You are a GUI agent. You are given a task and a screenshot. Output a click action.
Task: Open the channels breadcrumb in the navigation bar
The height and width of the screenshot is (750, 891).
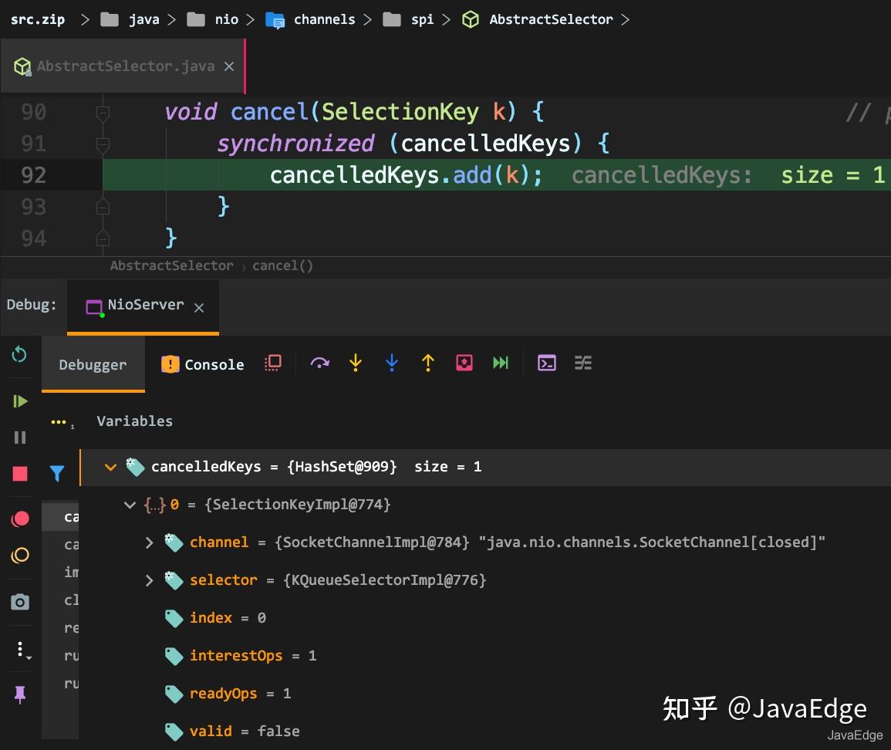click(324, 19)
